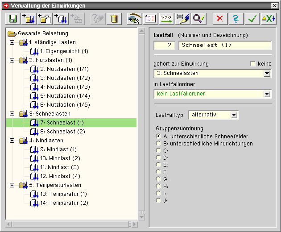Click the magnifier check icon

(x=198, y=19)
